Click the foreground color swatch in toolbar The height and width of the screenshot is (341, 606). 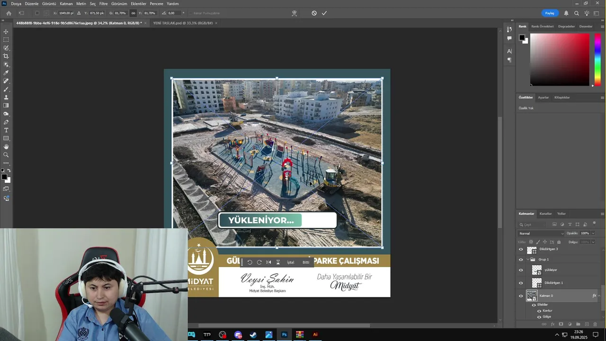point(4,177)
